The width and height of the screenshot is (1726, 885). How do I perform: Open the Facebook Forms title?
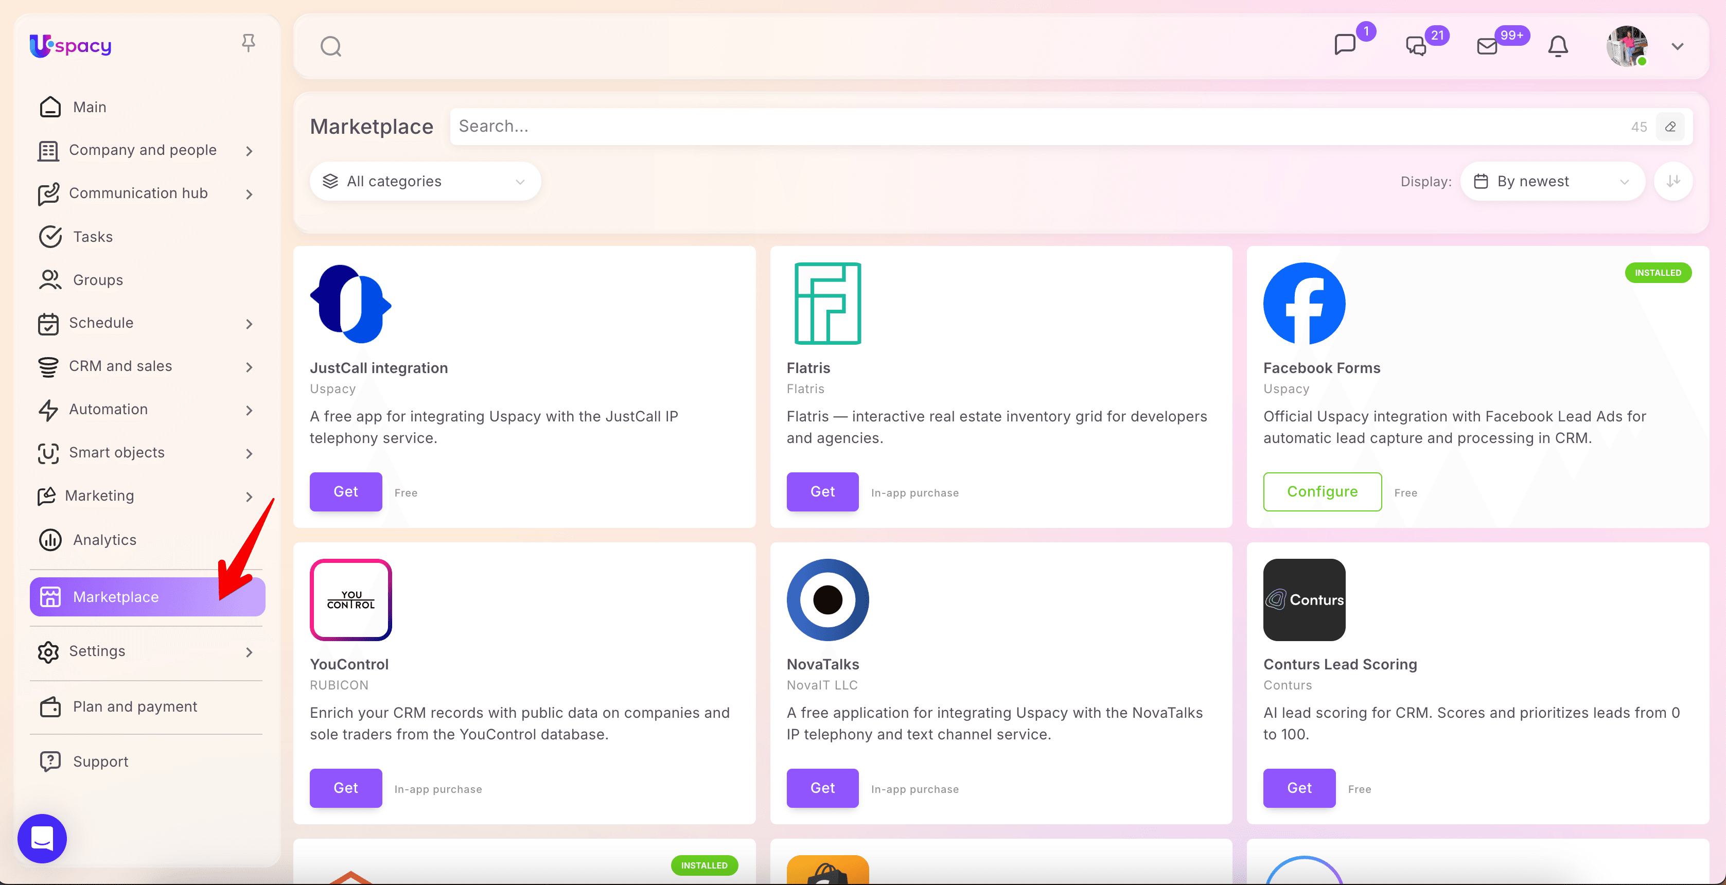click(1322, 368)
